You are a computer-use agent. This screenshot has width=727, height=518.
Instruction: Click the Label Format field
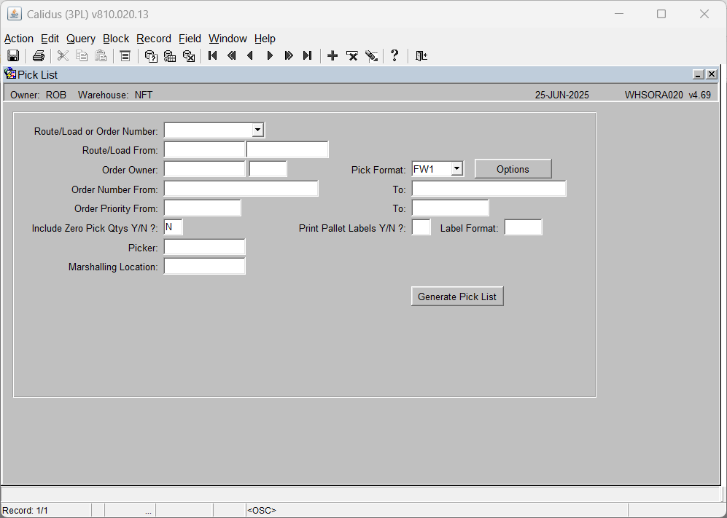click(x=523, y=227)
